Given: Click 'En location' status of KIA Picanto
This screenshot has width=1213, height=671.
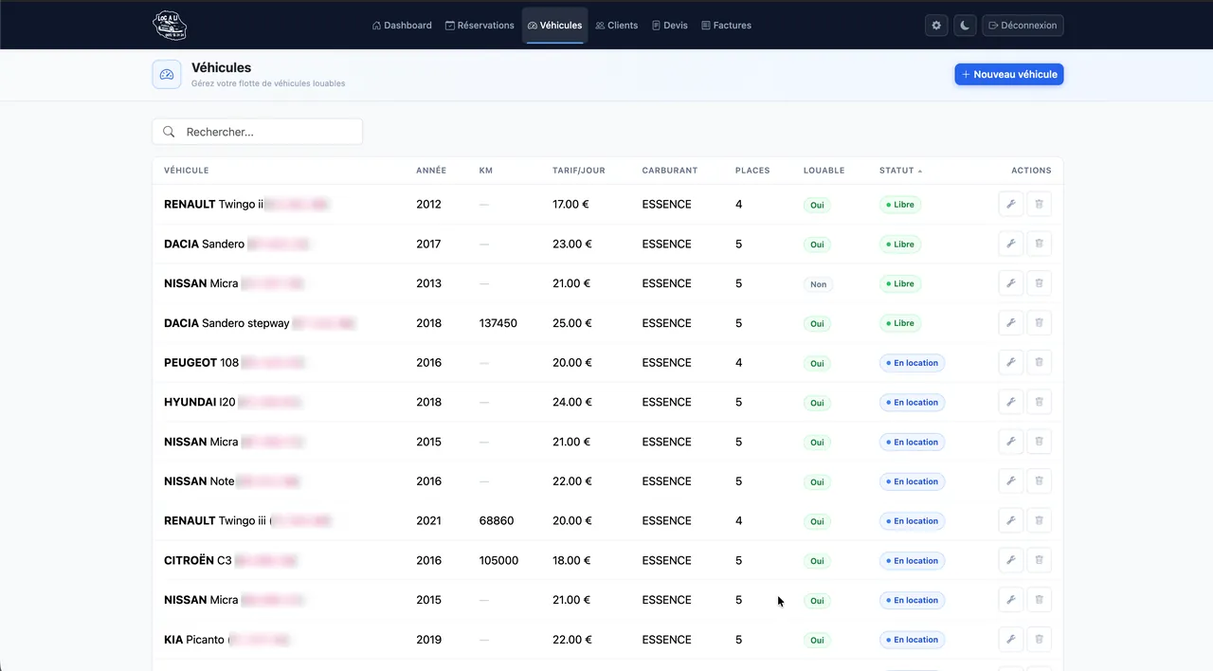Looking at the screenshot, I should tap(912, 640).
